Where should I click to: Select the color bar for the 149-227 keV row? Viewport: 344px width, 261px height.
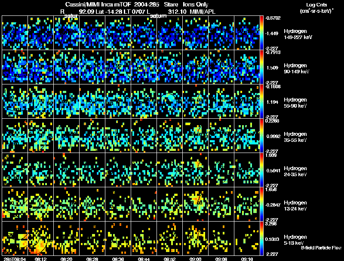pyautogui.click(x=261, y=33)
